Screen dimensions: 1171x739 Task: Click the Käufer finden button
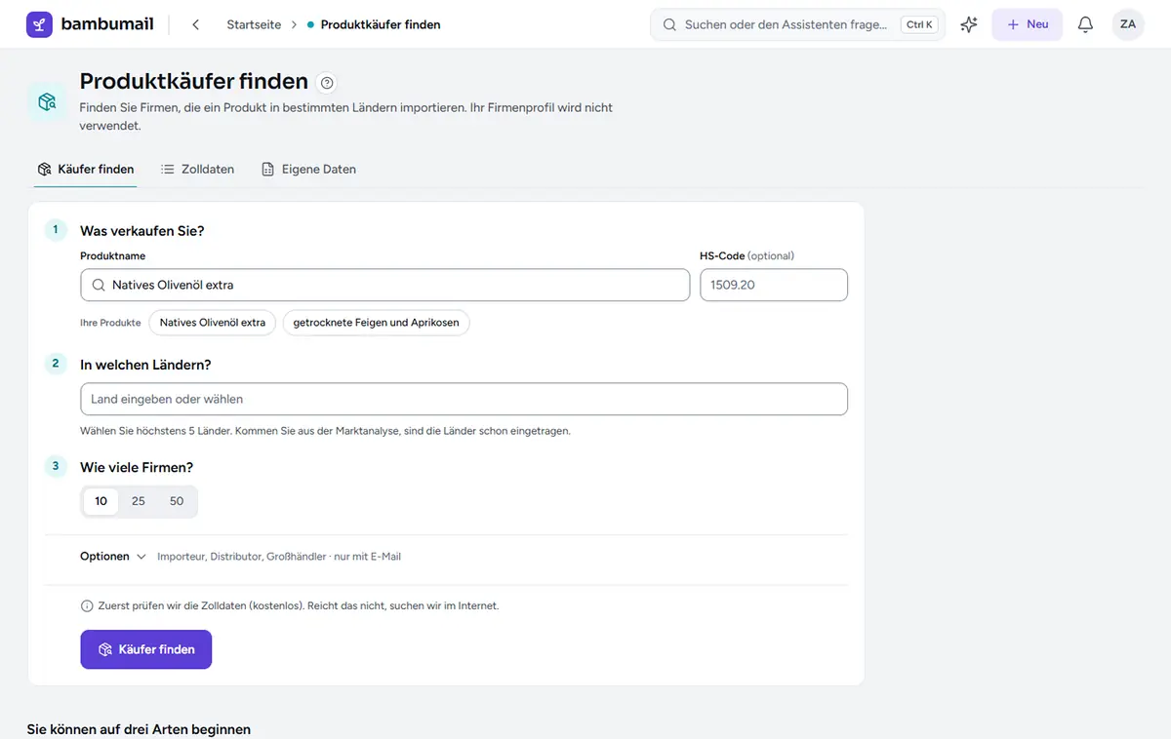pyautogui.click(x=145, y=649)
